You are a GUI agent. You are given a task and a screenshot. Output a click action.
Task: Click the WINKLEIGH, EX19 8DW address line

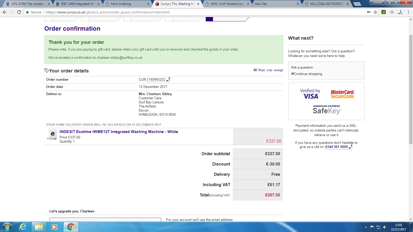pyautogui.click(x=157, y=114)
